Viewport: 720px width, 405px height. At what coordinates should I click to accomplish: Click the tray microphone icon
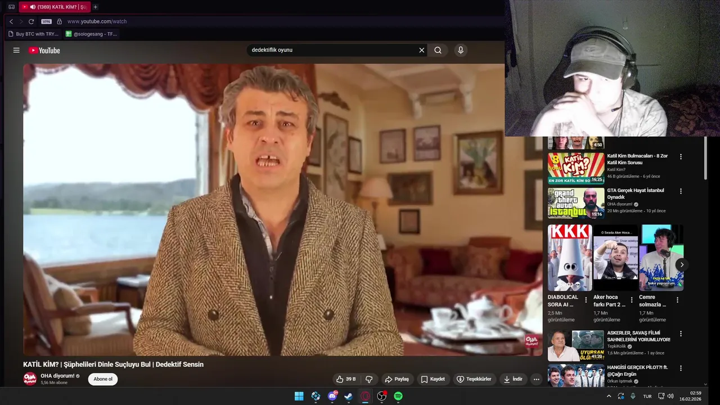pos(633,396)
